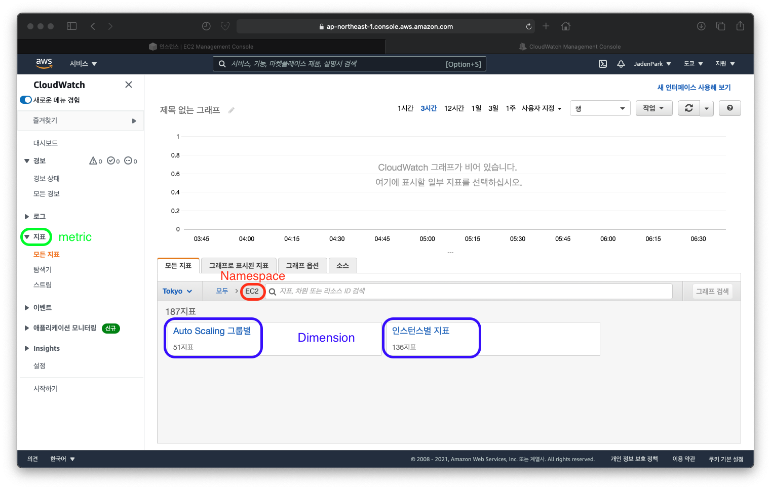Open the notifications bell icon

click(x=621, y=64)
